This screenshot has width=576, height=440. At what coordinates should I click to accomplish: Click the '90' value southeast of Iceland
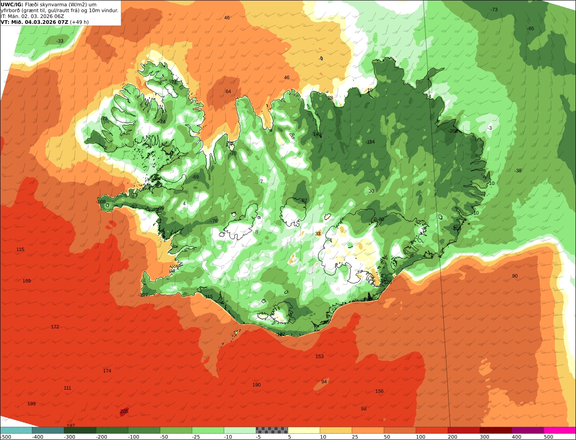(x=515, y=276)
